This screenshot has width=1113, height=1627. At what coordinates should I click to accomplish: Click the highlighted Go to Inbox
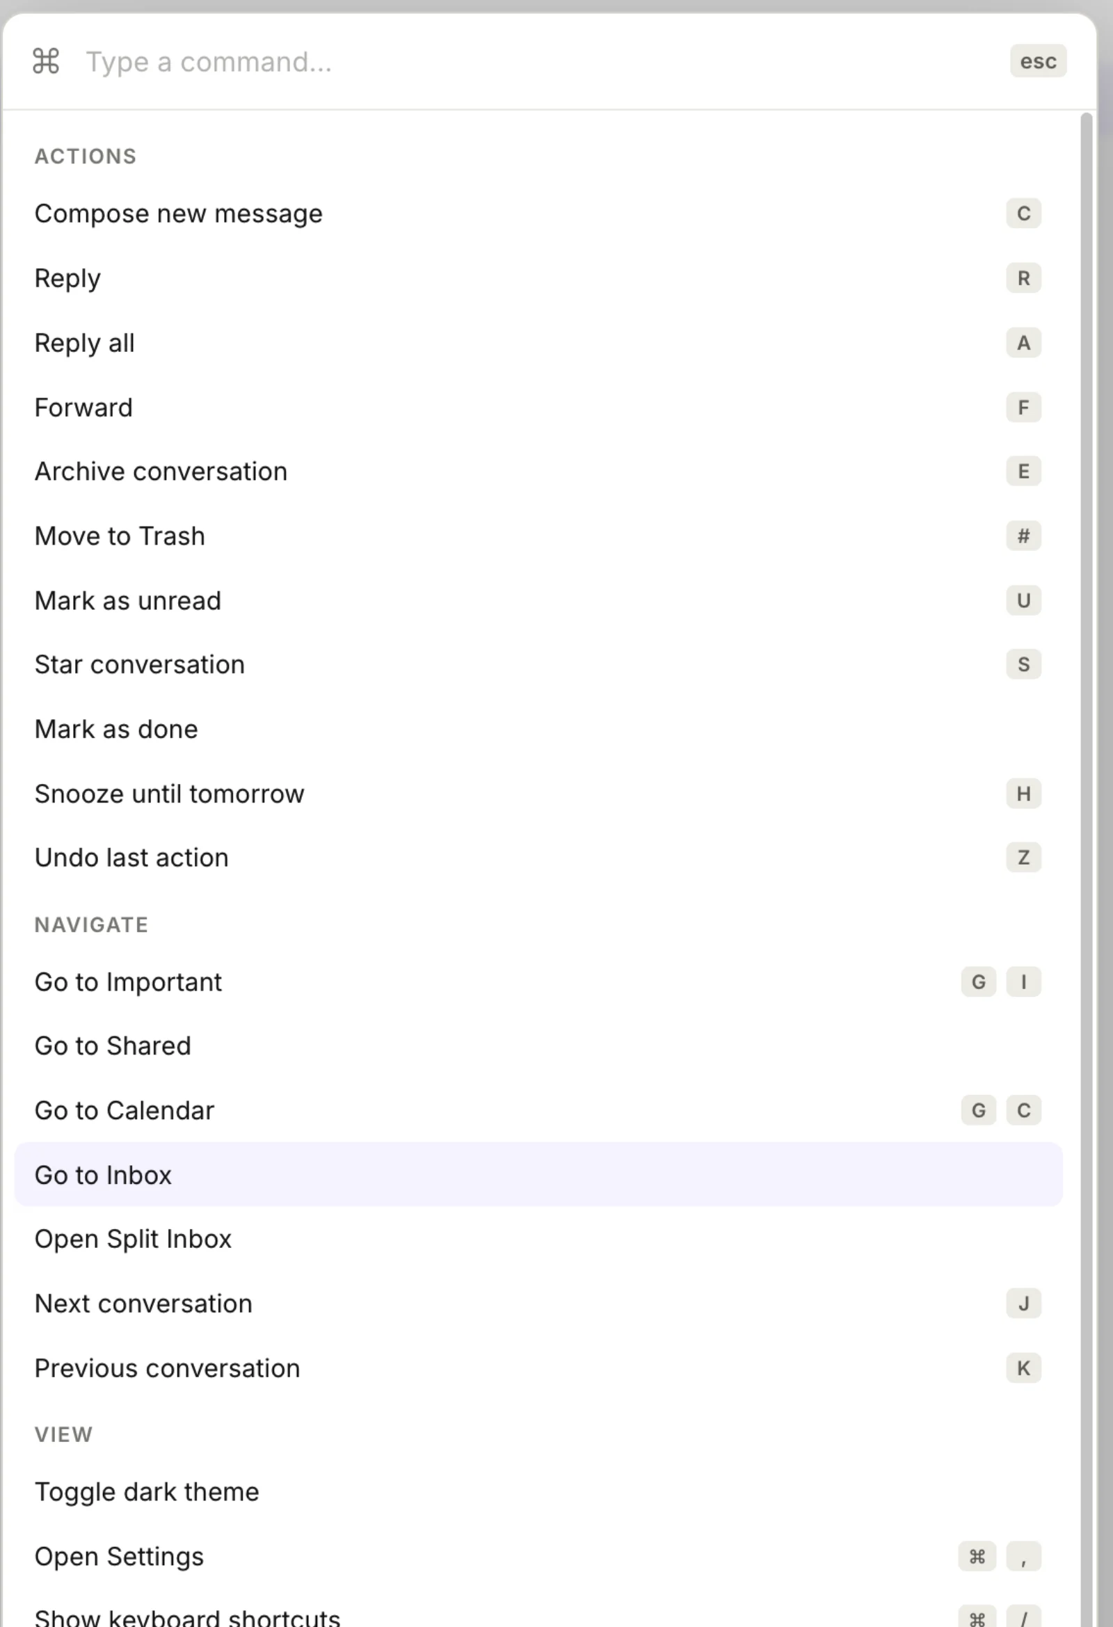pos(538,1175)
